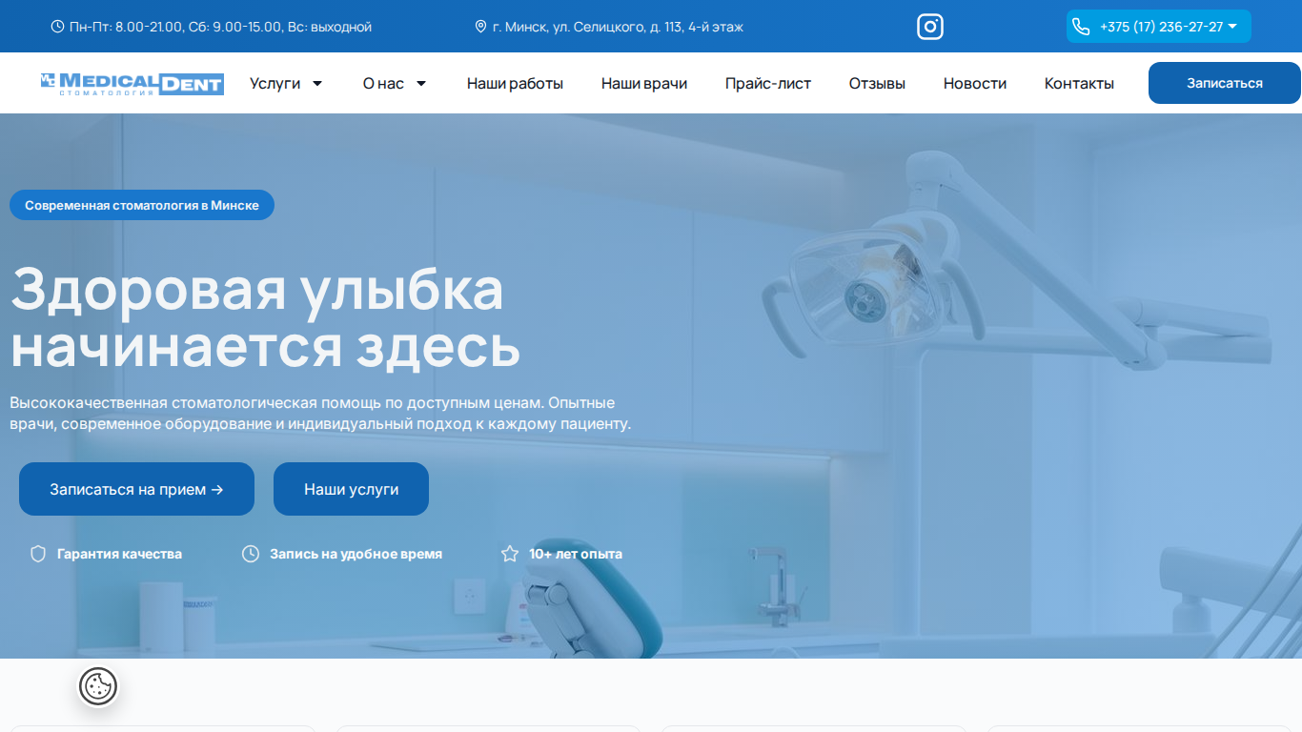Open the Прайс-лист menu item
1302x732 pixels.
click(768, 83)
